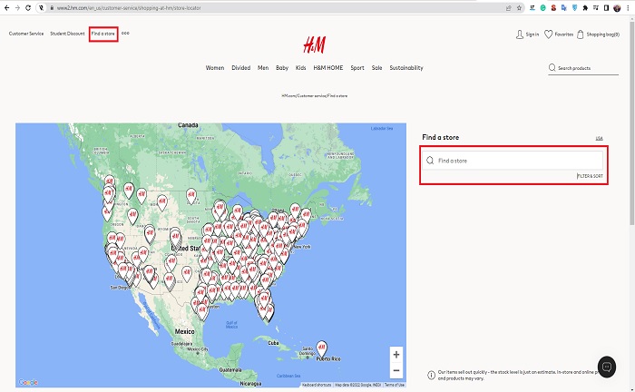Open the Sale menu
The width and height of the screenshot is (635, 392).
pos(377,68)
